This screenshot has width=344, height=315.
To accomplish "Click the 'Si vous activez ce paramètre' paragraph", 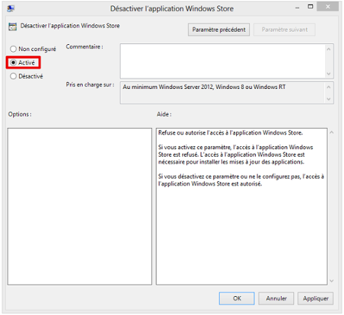I will point(235,155).
